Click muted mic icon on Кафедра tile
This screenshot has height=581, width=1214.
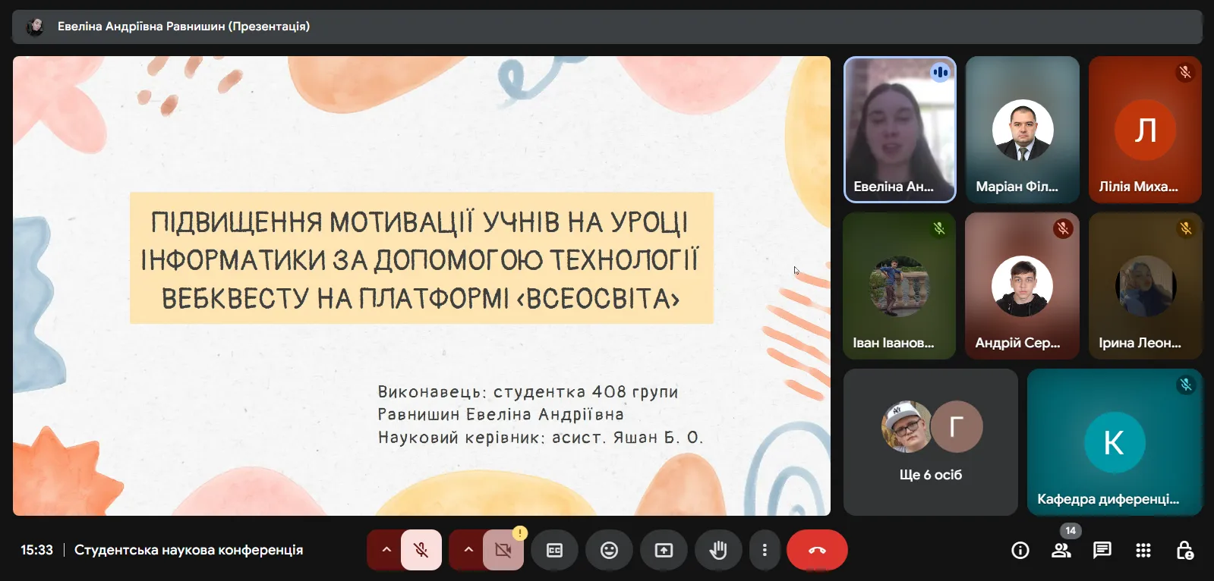(1186, 385)
